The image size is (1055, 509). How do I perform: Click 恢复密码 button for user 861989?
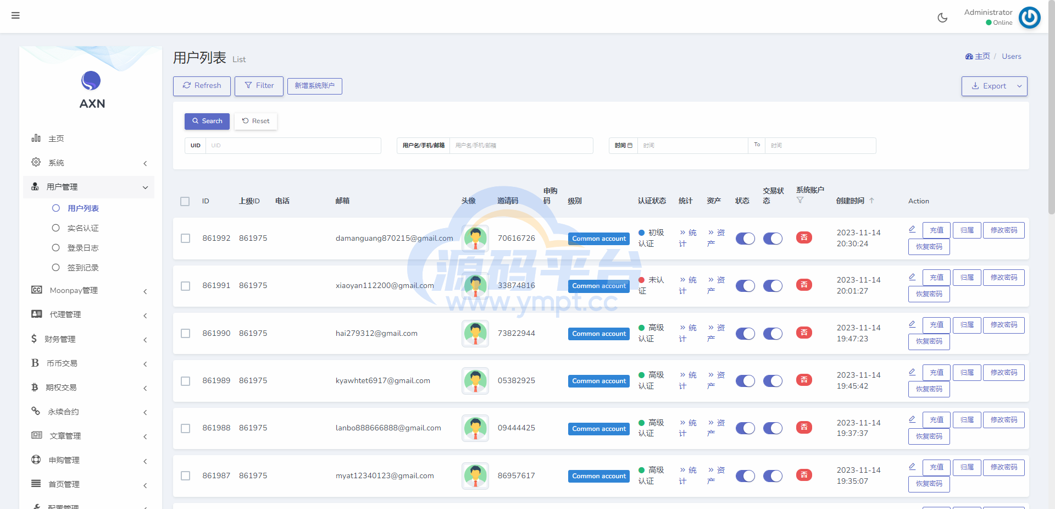[929, 389]
